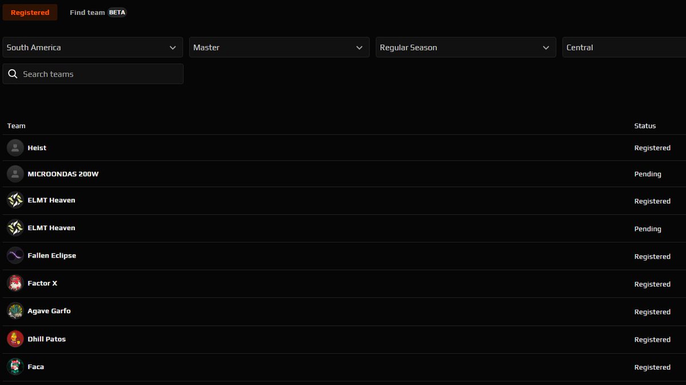Open the Heist team name link
Screen dimensions: 686x385
pos(37,148)
